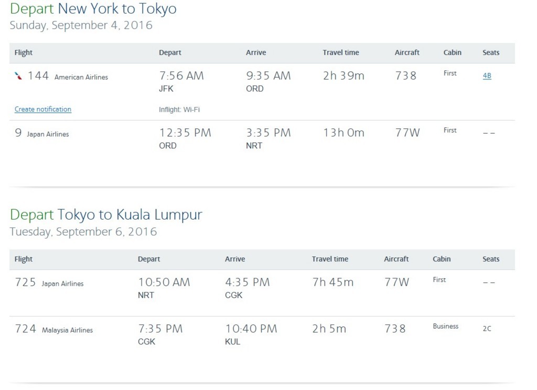Click seat 2C on the Malaysia flight
This screenshot has height=390, width=537.
coord(487,329)
